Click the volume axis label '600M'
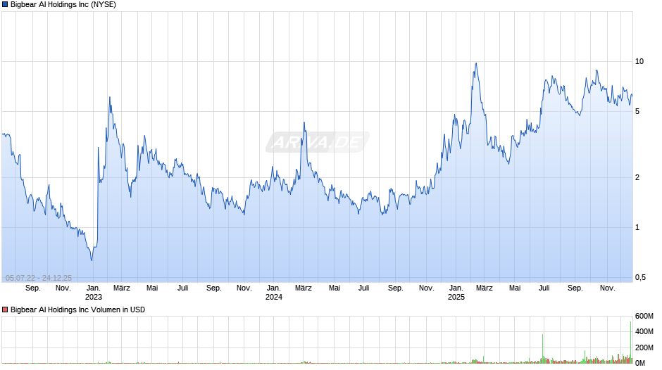The height and width of the screenshot is (370, 662). (644, 316)
